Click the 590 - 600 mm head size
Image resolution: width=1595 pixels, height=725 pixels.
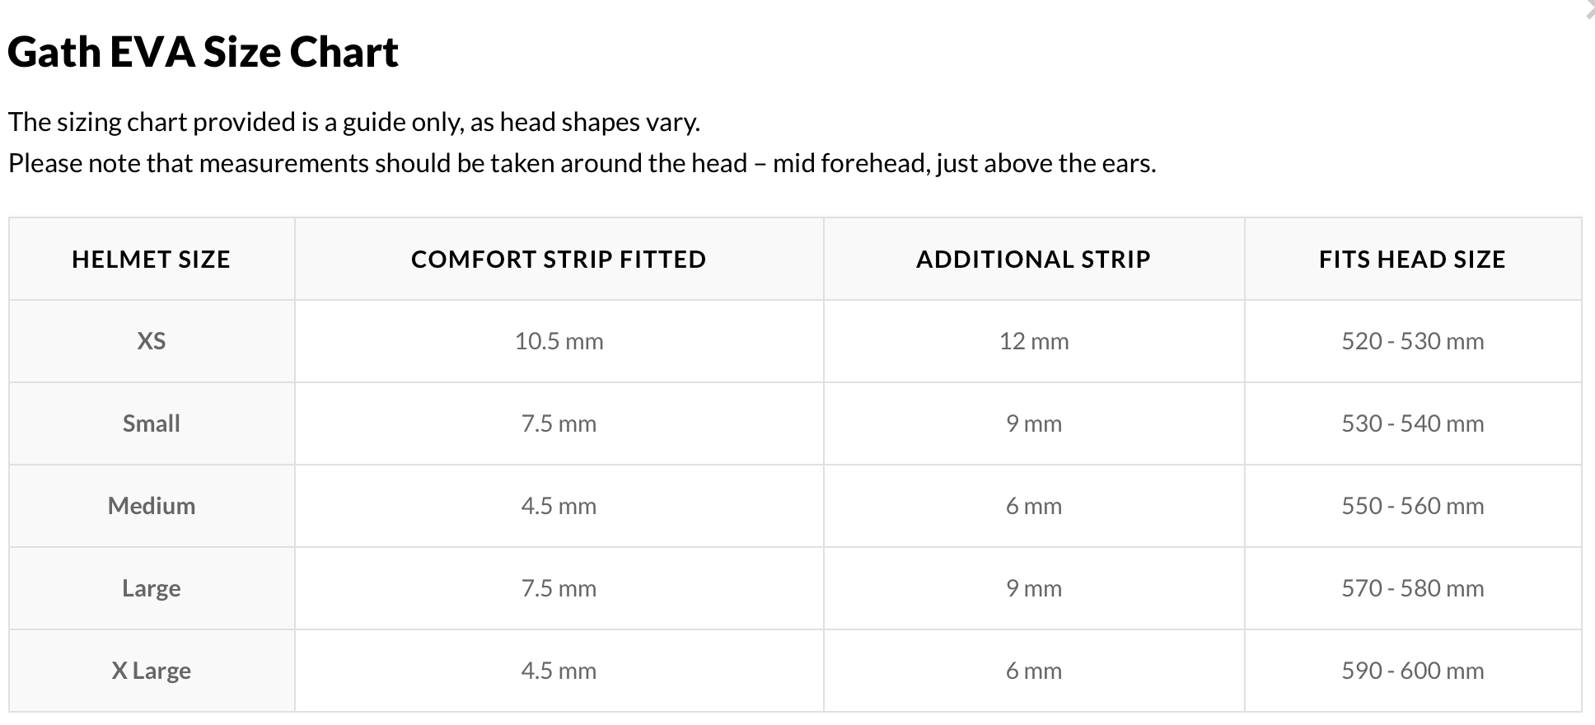coord(1412,671)
